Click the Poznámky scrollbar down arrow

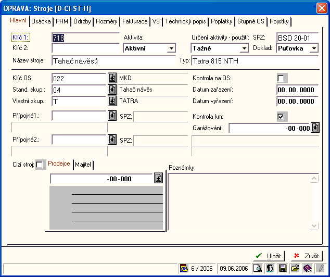[314, 226]
